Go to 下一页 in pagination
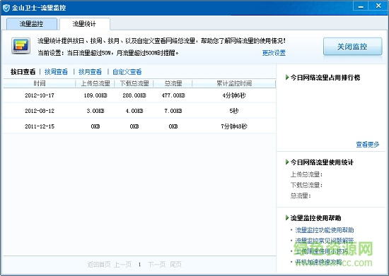Image resolution: width=389 pixels, height=276 pixels. (157, 265)
